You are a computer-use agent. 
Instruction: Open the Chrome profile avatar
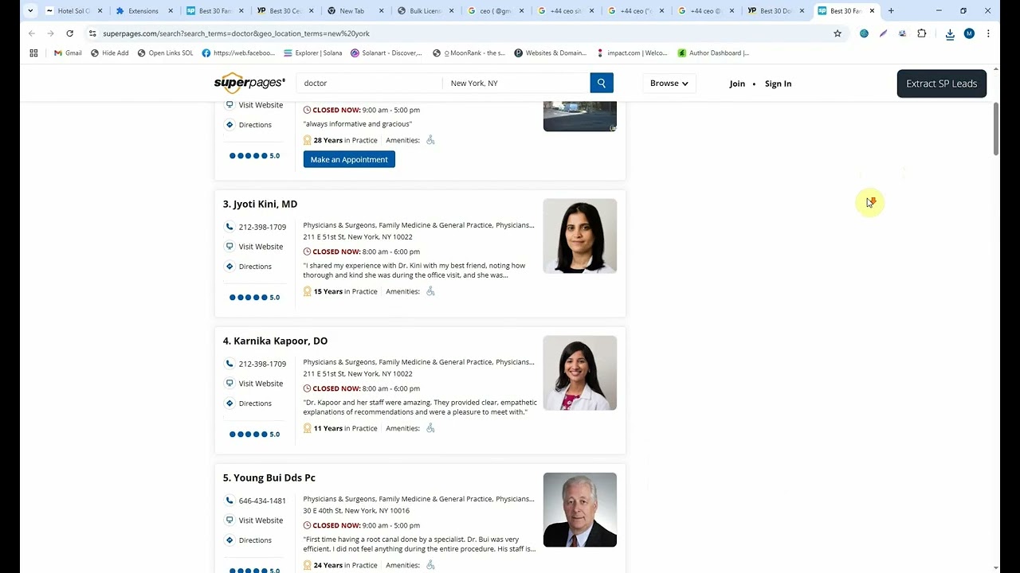(x=969, y=33)
